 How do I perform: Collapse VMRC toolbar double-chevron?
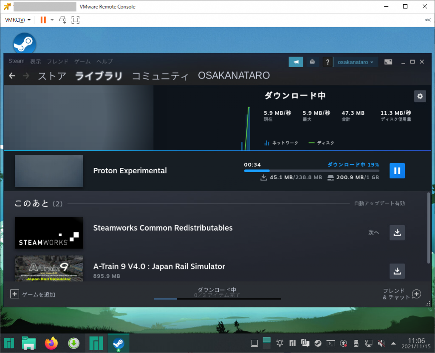[x=427, y=20]
